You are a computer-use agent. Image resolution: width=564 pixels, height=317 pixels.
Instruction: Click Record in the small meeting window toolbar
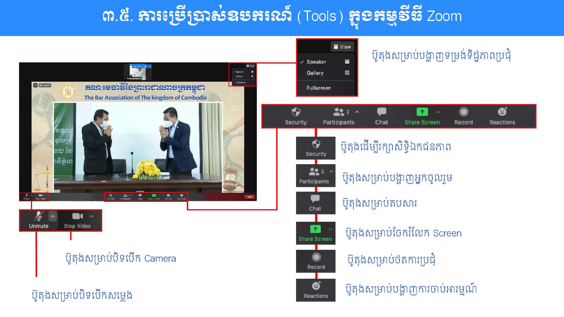168,197
